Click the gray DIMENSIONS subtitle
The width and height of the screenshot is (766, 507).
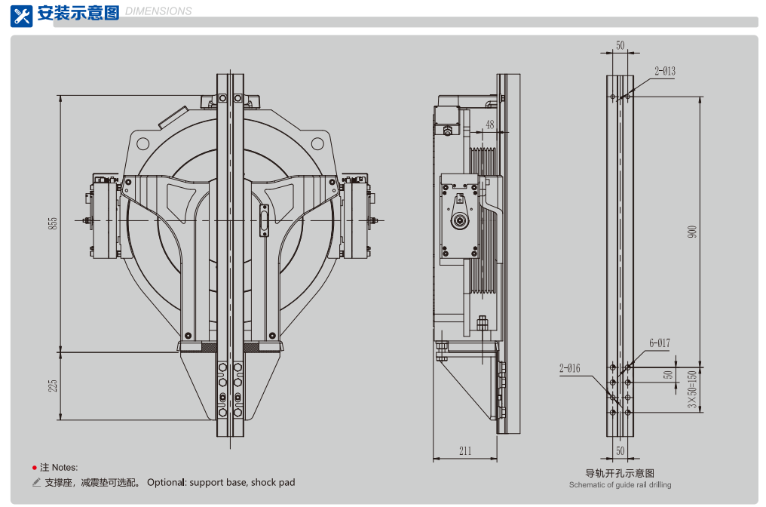pos(158,11)
